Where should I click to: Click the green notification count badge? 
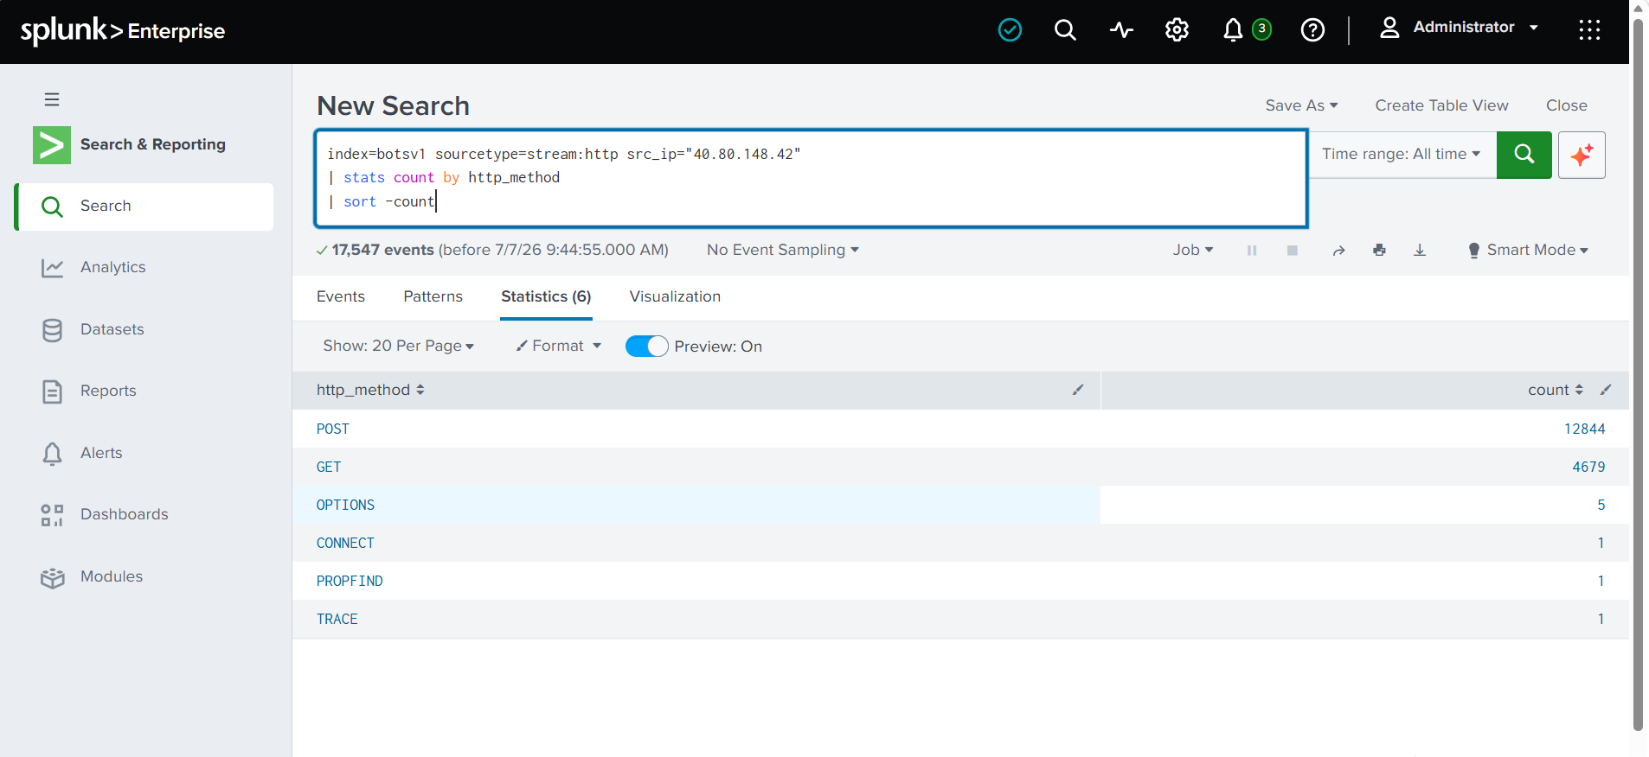1262,29
